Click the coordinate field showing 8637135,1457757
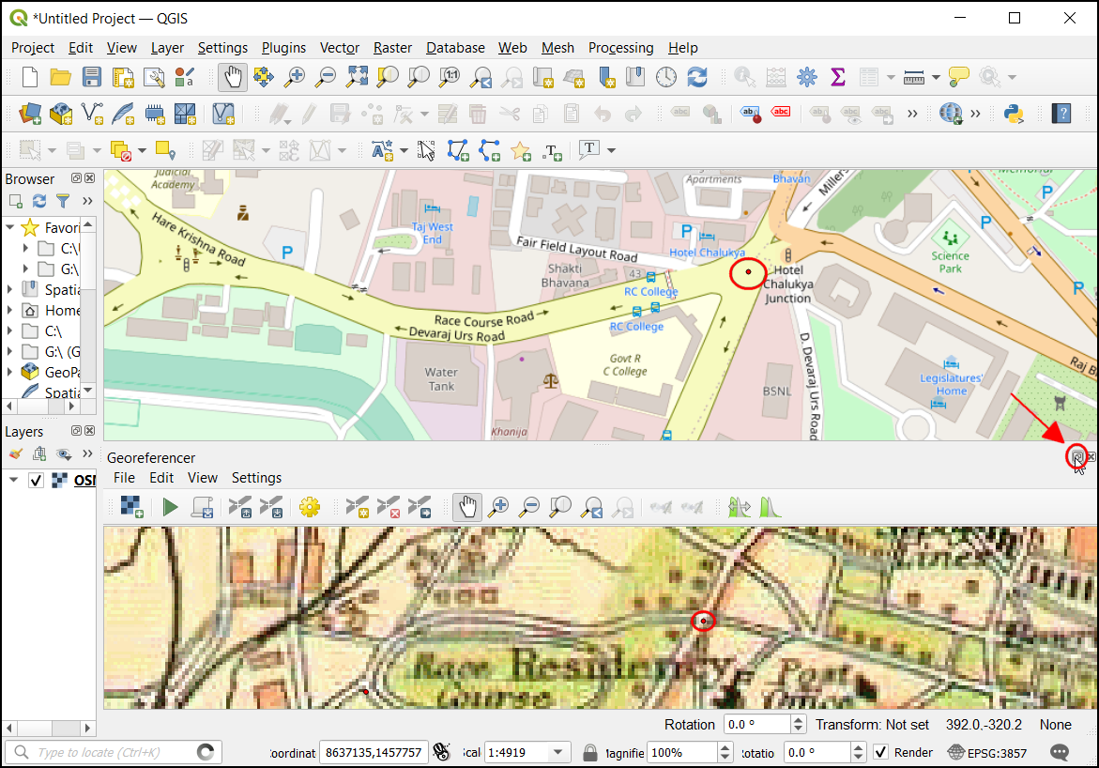This screenshot has width=1099, height=768. pos(374,753)
